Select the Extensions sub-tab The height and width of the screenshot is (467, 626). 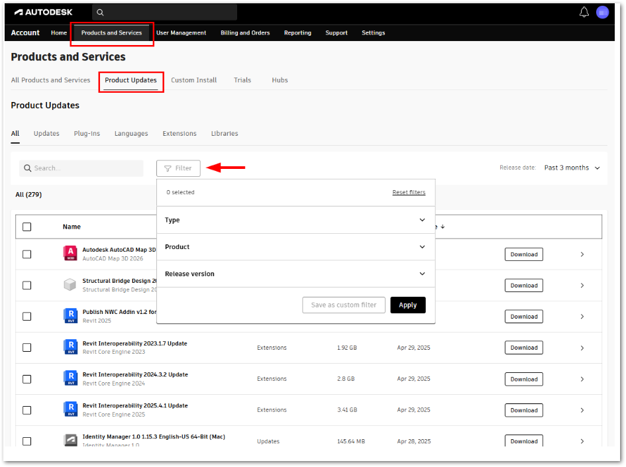(x=180, y=133)
